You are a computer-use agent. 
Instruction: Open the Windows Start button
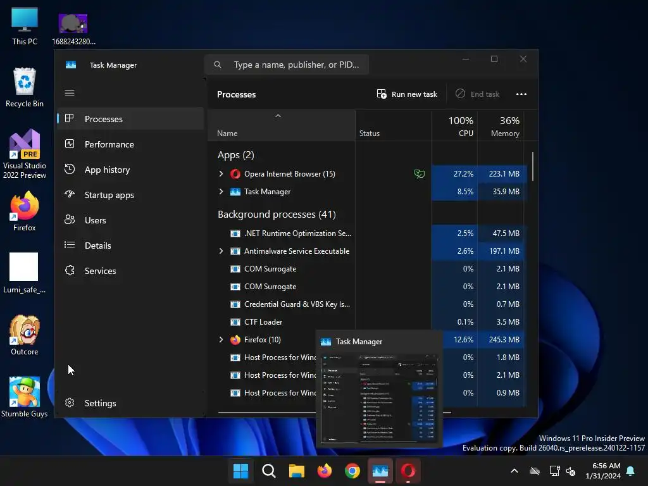(240, 471)
